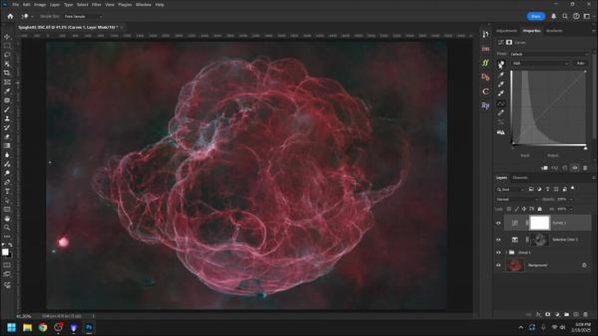Screen dimensions: 598x336
Task: Open Photoshop from Windows taskbar
Action: (88, 327)
